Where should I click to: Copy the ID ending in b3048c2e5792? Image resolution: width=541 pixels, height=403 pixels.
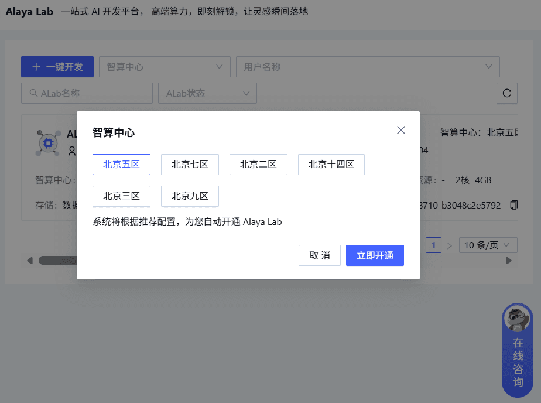point(513,205)
